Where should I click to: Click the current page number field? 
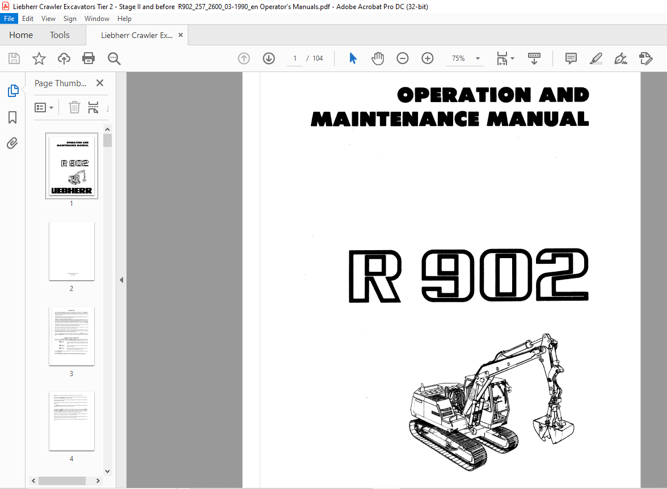point(295,58)
